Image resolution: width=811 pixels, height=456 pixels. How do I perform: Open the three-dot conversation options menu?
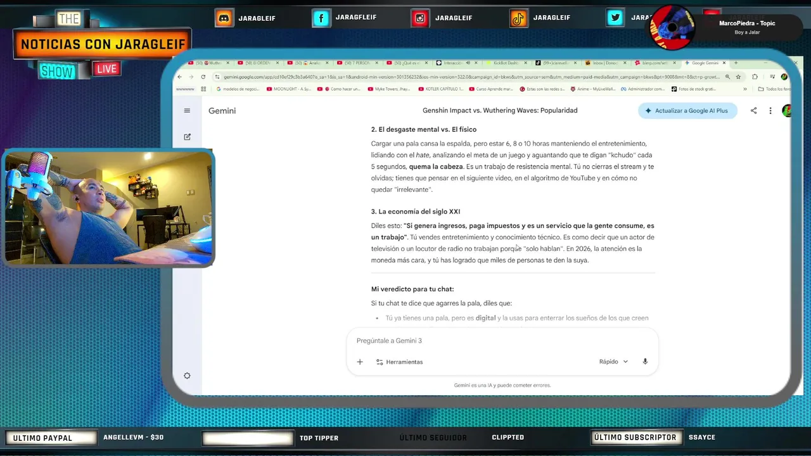coord(770,111)
